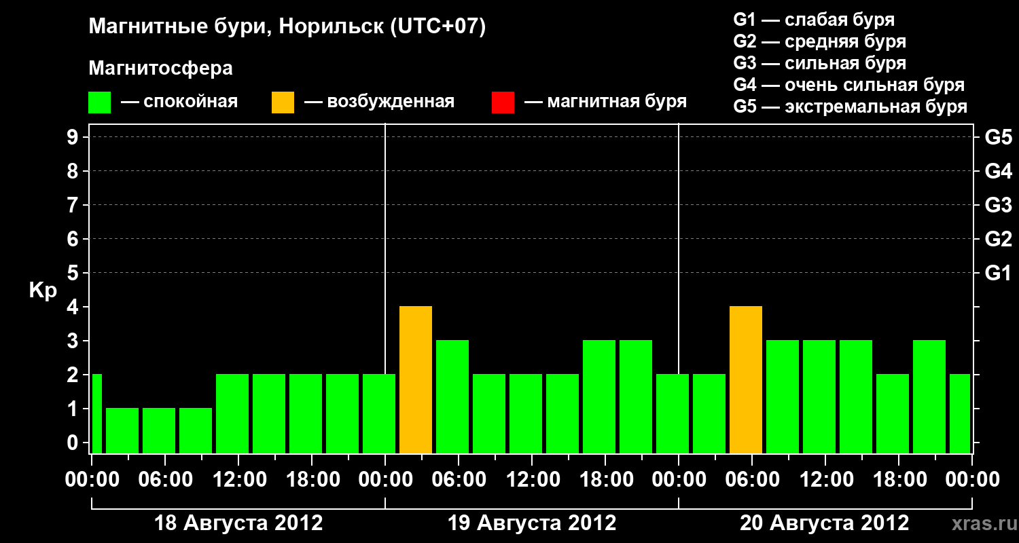Click the green 'спокойная' legend swatch
The image size is (1019, 543).
[100, 102]
